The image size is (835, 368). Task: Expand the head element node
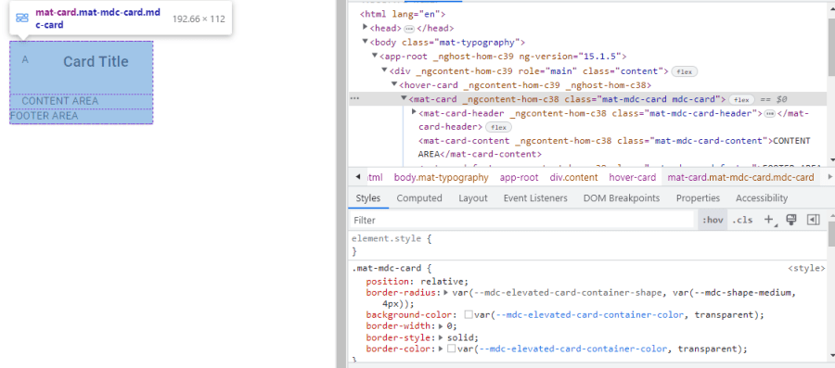(366, 27)
